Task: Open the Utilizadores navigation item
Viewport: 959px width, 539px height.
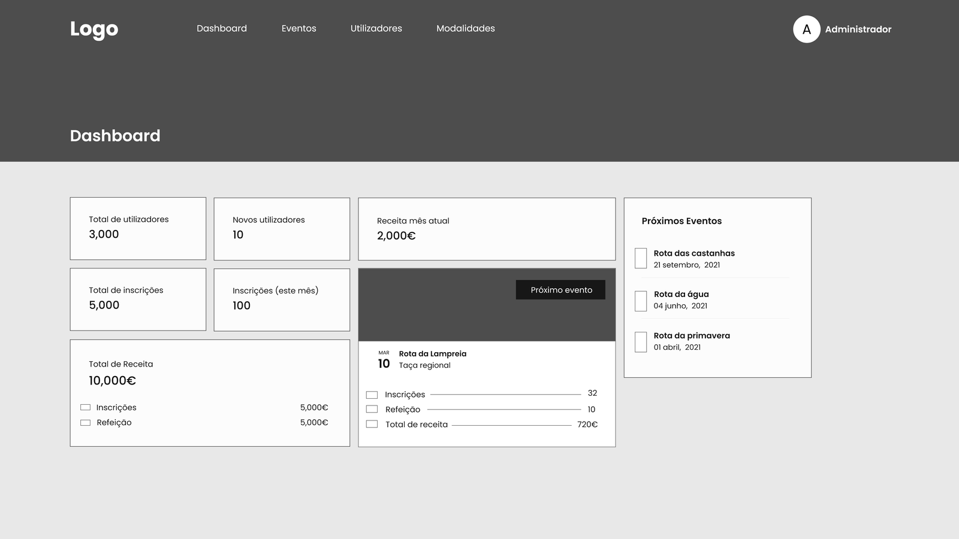Action: [376, 29]
